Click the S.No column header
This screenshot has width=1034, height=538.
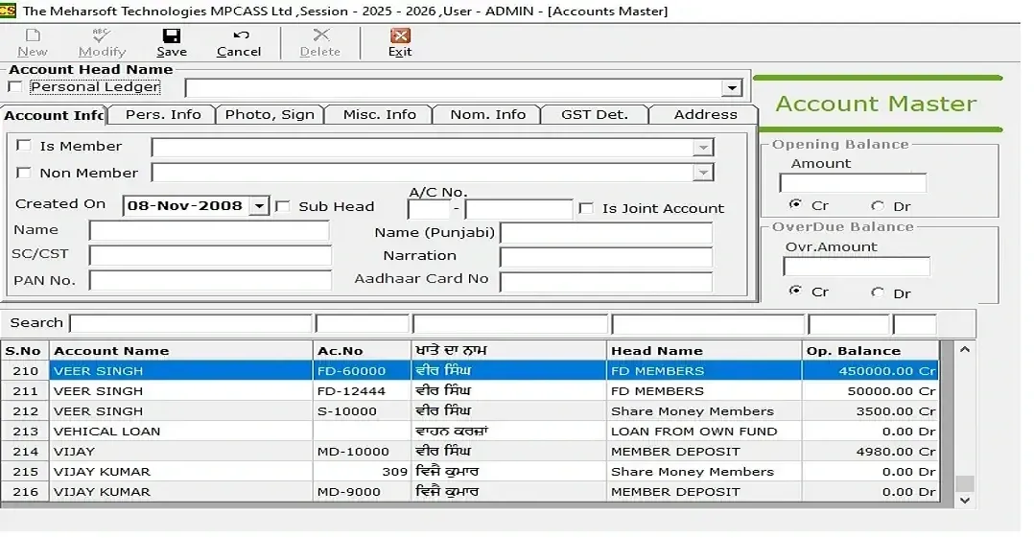[24, 351]
